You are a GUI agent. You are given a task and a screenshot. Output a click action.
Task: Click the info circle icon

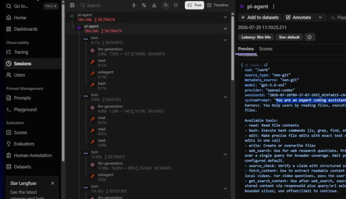point(310,37)
